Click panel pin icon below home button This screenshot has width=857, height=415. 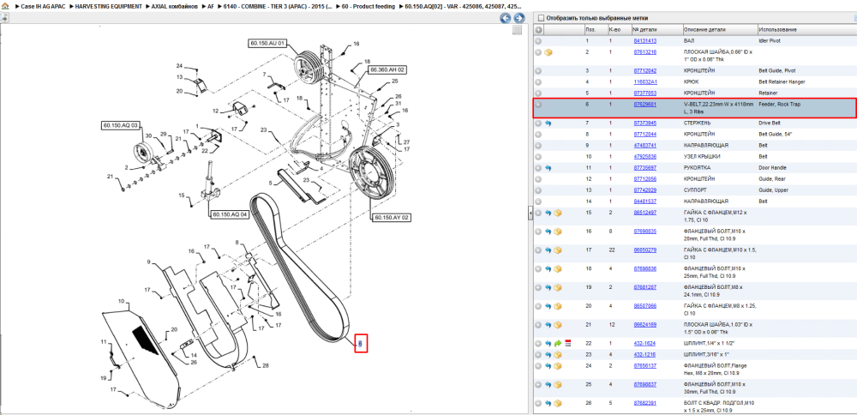[x=4, y=17]
